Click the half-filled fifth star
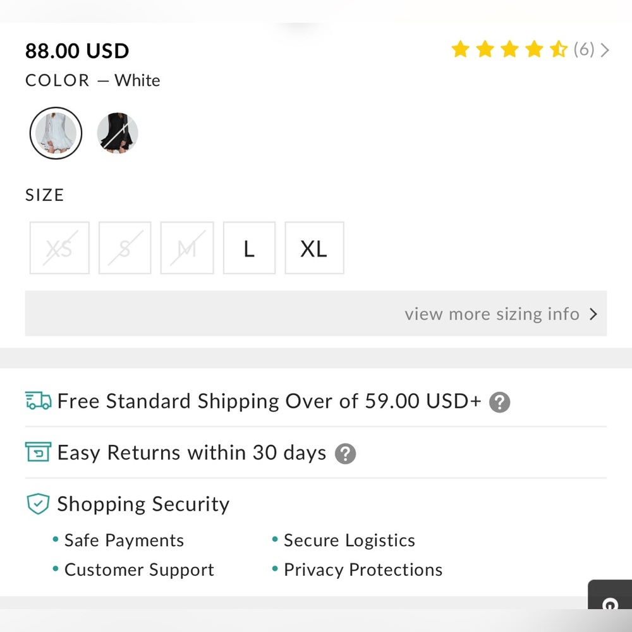This screenshot has width=632, height=632. pyautogui.click(x=559, y=49)
